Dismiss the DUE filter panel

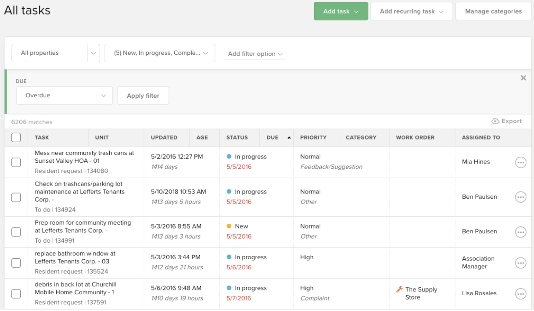coord(523,78)
